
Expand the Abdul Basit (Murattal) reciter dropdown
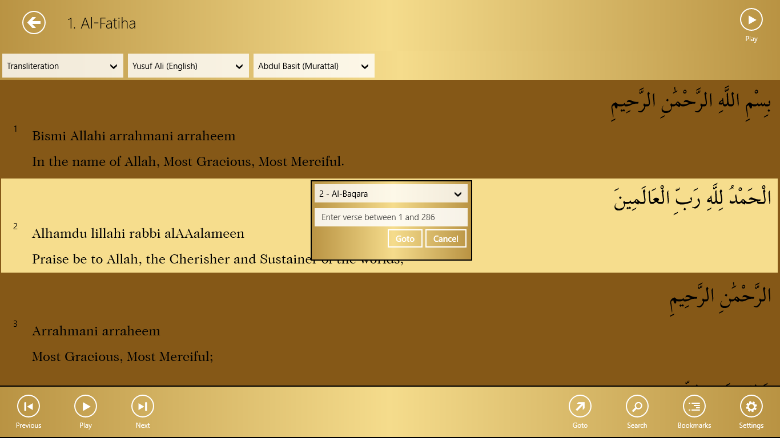coord(314,66)
